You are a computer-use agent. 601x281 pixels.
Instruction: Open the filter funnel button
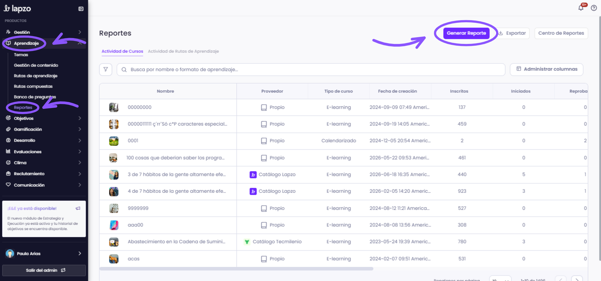106,70
